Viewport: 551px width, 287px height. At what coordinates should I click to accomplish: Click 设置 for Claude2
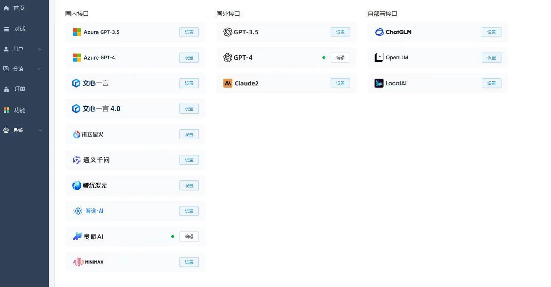[340, 83]
